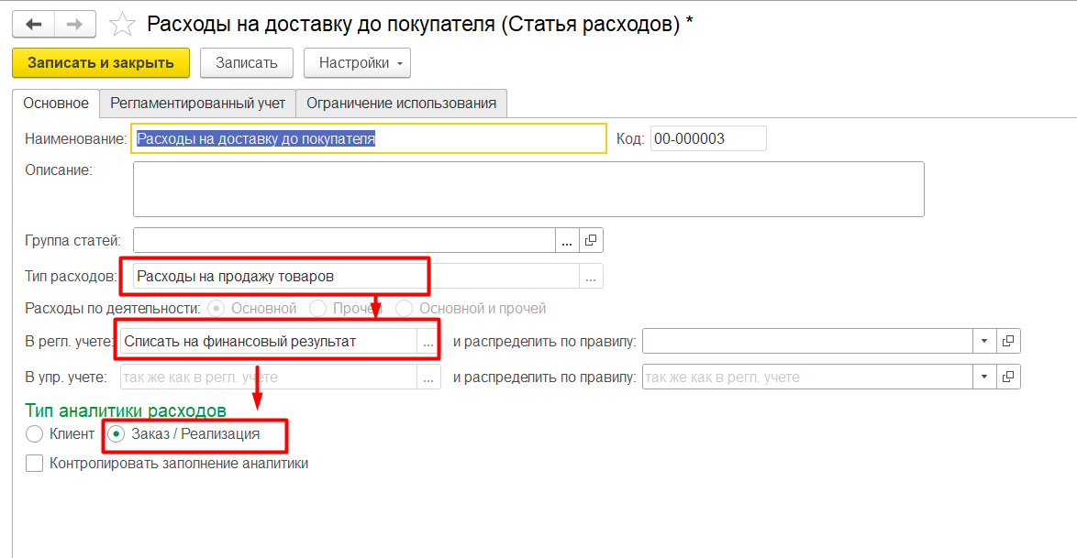This screenshot has height=558, width=1077.
Task: Click the regl. 'распределить по правилу' combo field
Action: coord(807,341)
